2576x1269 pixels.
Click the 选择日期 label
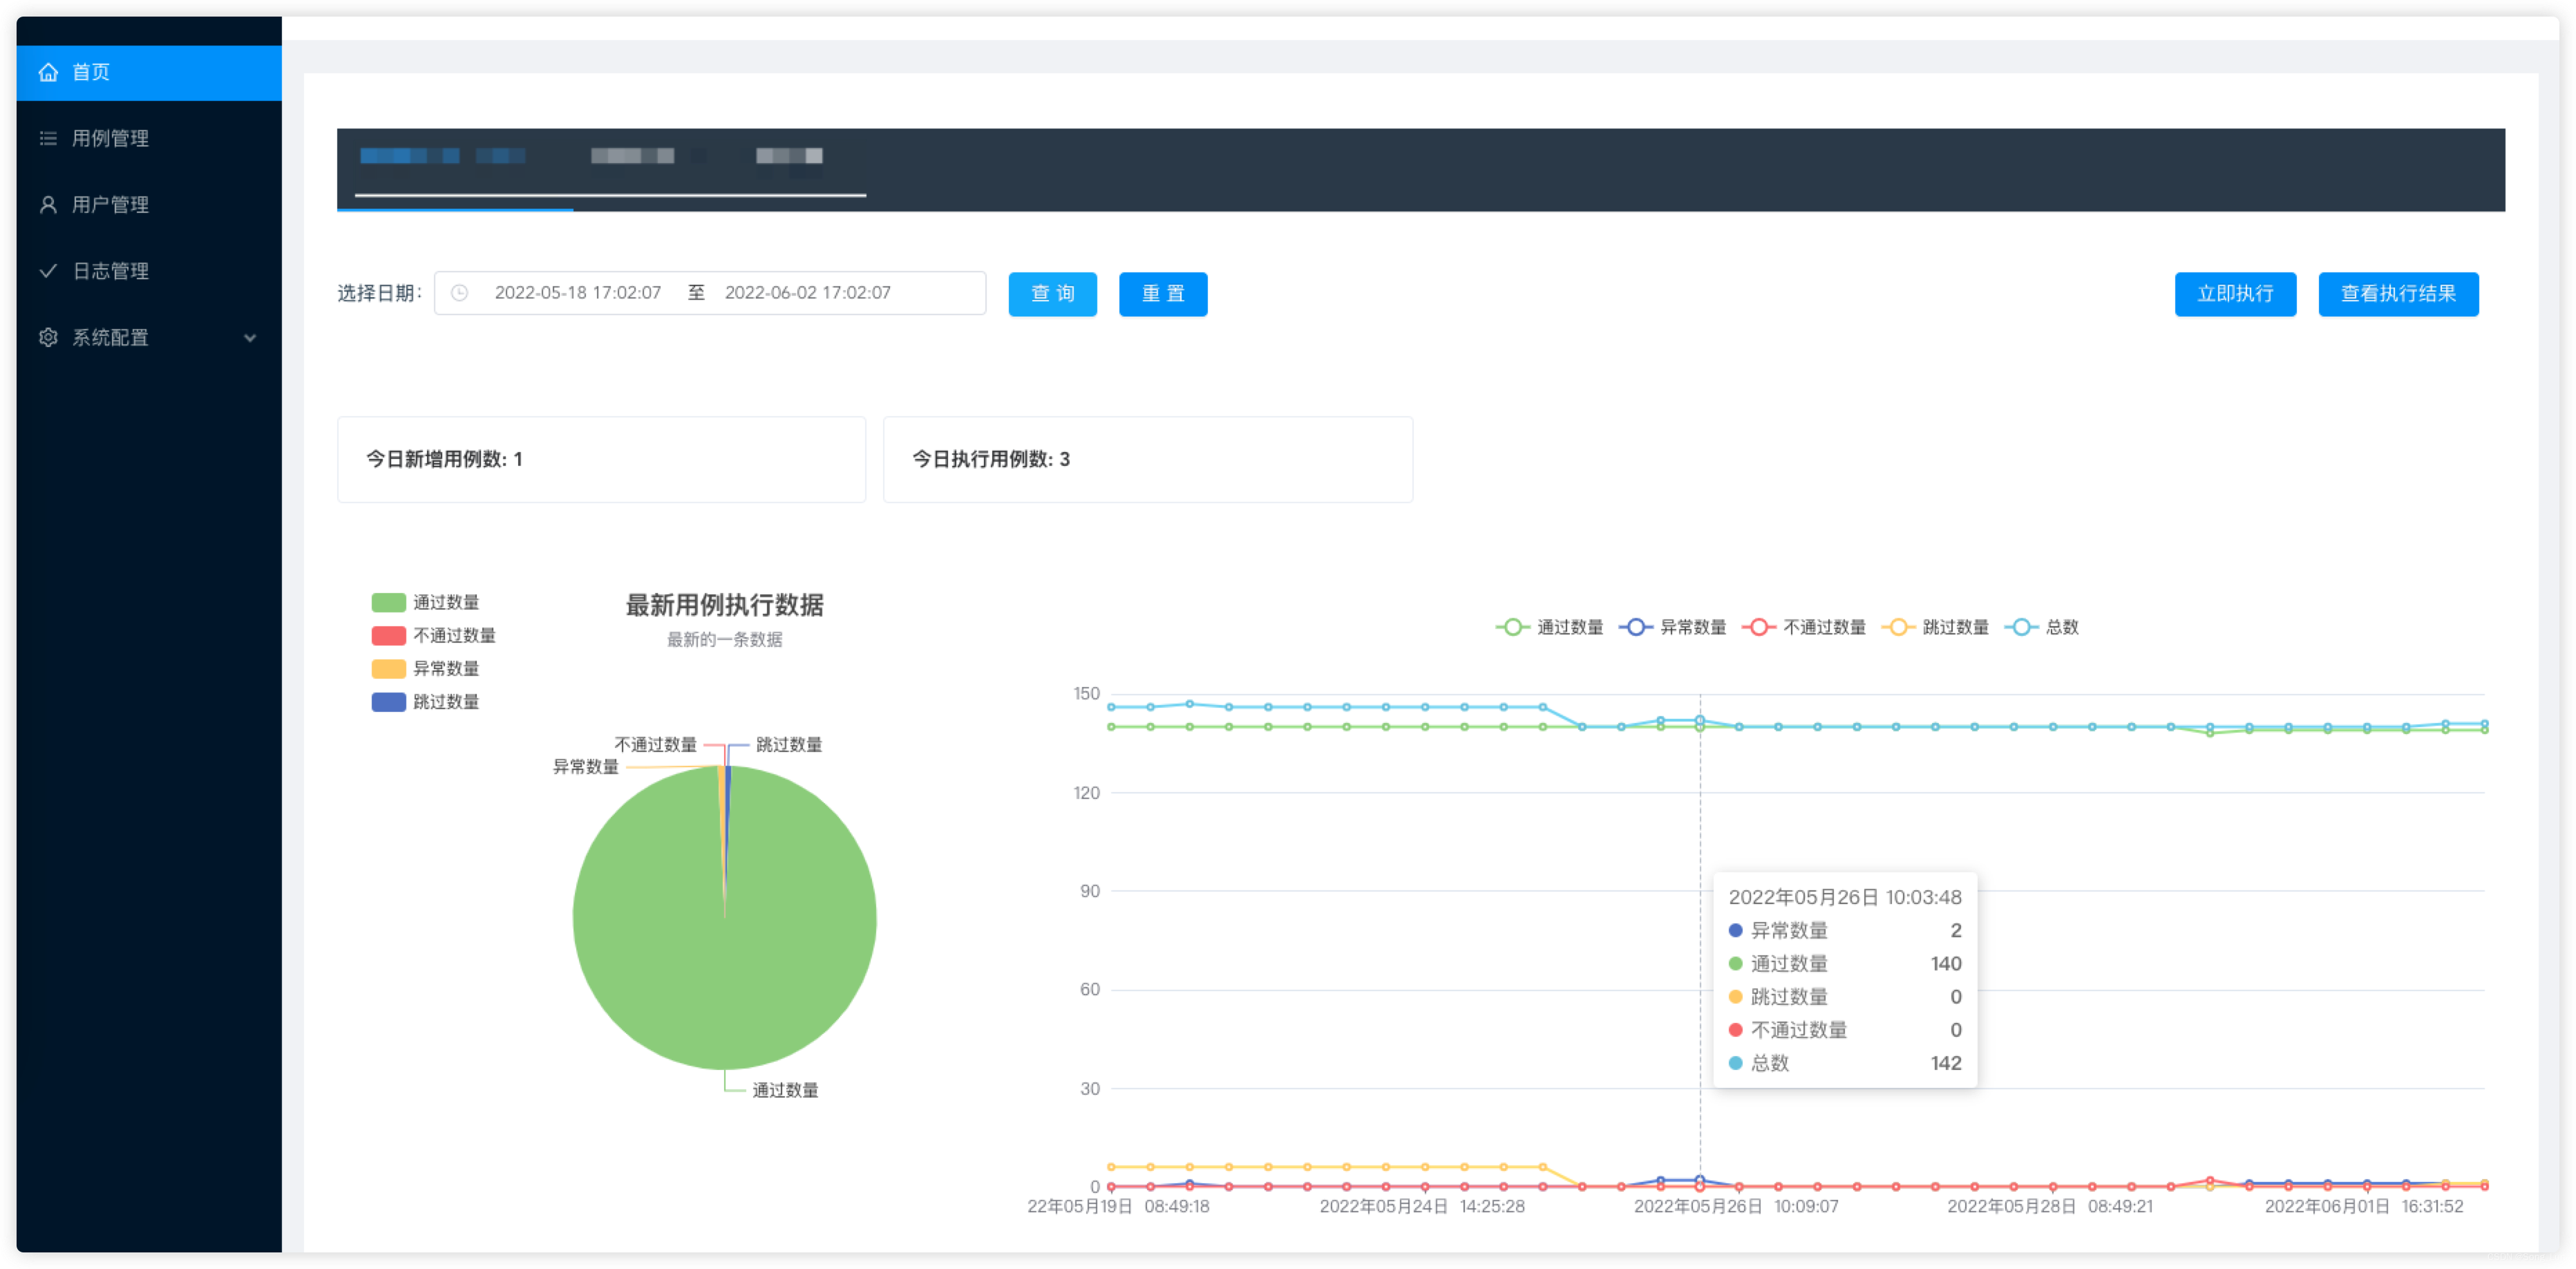379,293
